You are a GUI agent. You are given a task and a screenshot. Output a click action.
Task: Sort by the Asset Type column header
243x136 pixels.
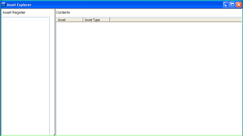(x=96, y=20)
